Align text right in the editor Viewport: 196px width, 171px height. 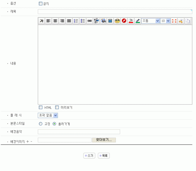coord(62,21)
